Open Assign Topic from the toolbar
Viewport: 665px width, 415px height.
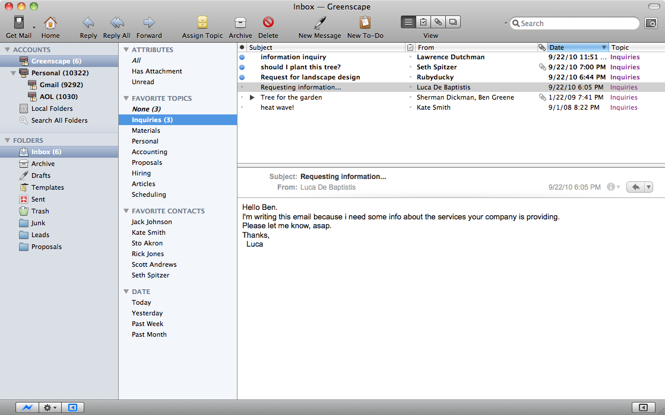(x=202, y=23)
